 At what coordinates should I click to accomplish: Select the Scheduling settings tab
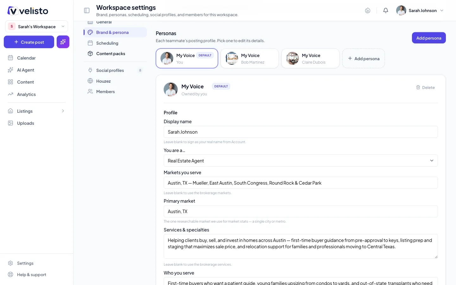[115, 43]
